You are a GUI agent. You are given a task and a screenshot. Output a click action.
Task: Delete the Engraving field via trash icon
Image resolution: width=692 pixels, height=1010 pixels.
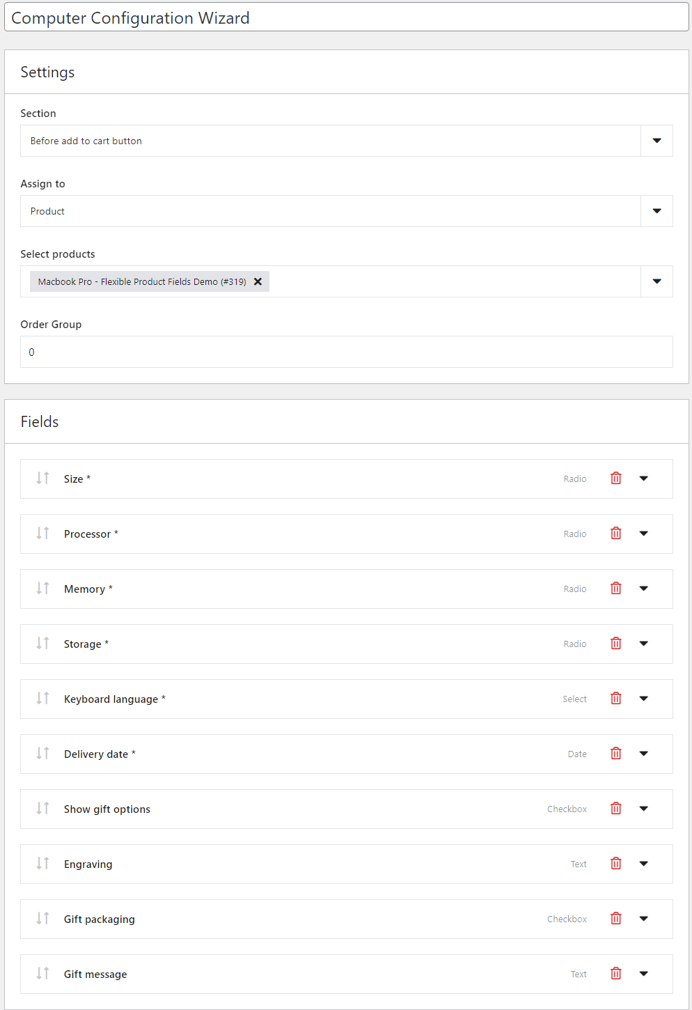616,864
